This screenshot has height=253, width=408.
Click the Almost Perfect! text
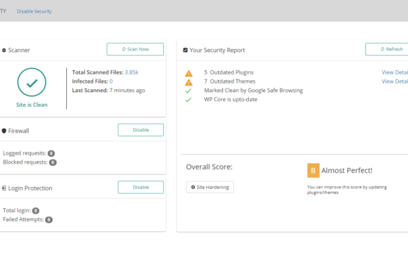[x=347, y=171]
